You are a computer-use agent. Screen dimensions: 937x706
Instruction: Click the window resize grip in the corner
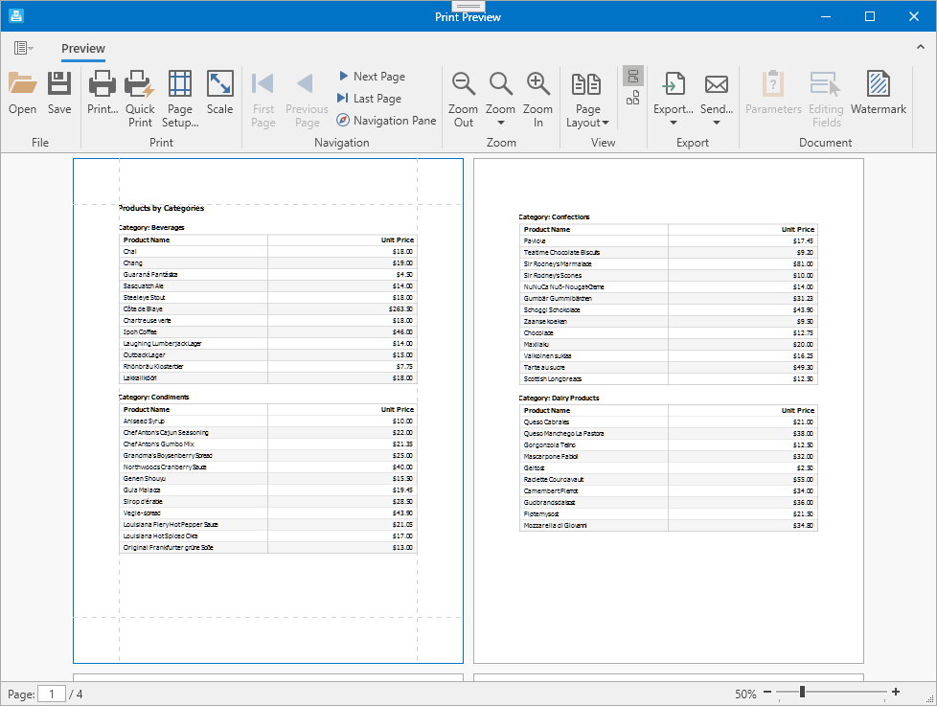[x=930, y=699]
